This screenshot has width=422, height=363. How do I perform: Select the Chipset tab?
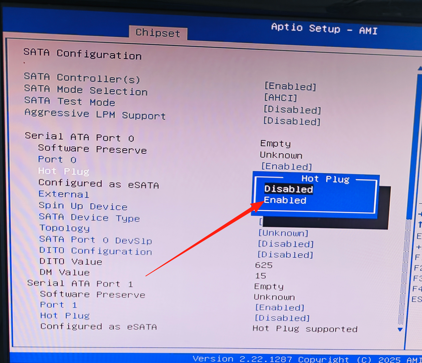(158, 33)
